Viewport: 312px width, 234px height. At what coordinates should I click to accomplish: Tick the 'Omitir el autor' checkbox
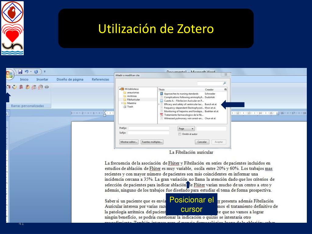click(x=180, y=134)
